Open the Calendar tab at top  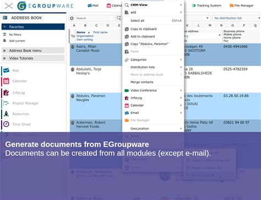[x=114, y=5]
